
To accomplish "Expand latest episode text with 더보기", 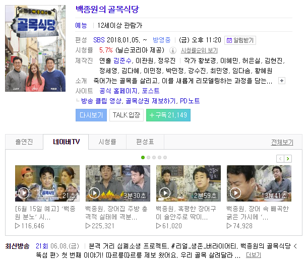I will (254, 255).
